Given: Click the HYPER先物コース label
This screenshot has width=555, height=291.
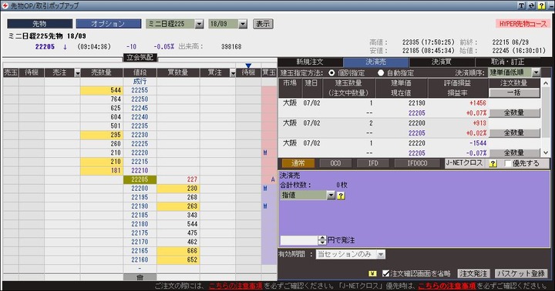Looking at the screenshot, I should point(523,24).
